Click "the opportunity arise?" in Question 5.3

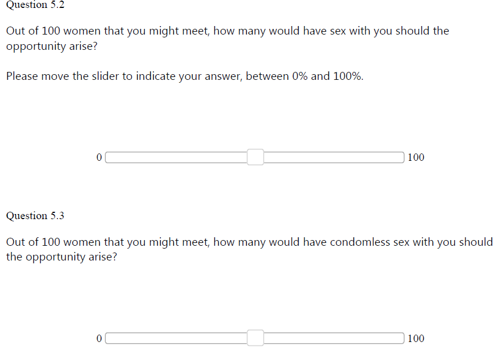click(61, 257)
